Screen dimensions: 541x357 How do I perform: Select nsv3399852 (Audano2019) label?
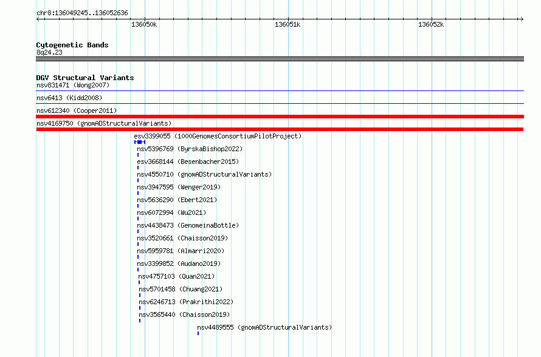(x=179, y=263)
